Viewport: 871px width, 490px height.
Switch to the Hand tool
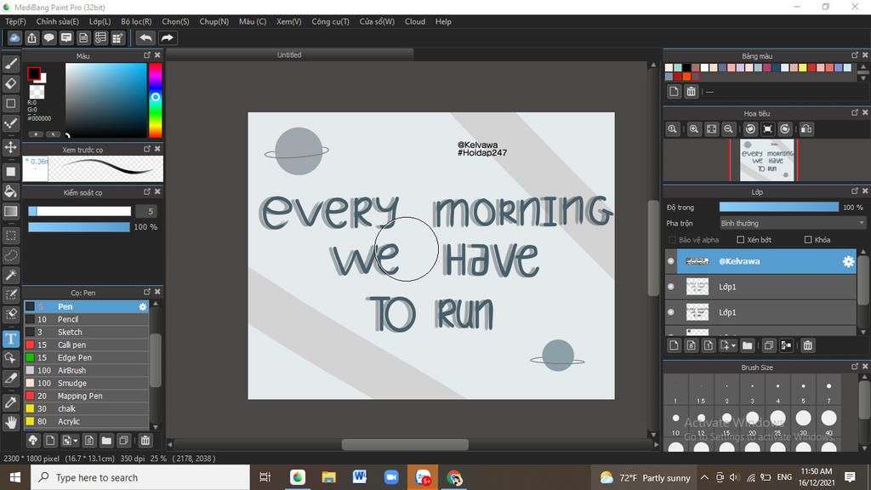click(10, 422)
